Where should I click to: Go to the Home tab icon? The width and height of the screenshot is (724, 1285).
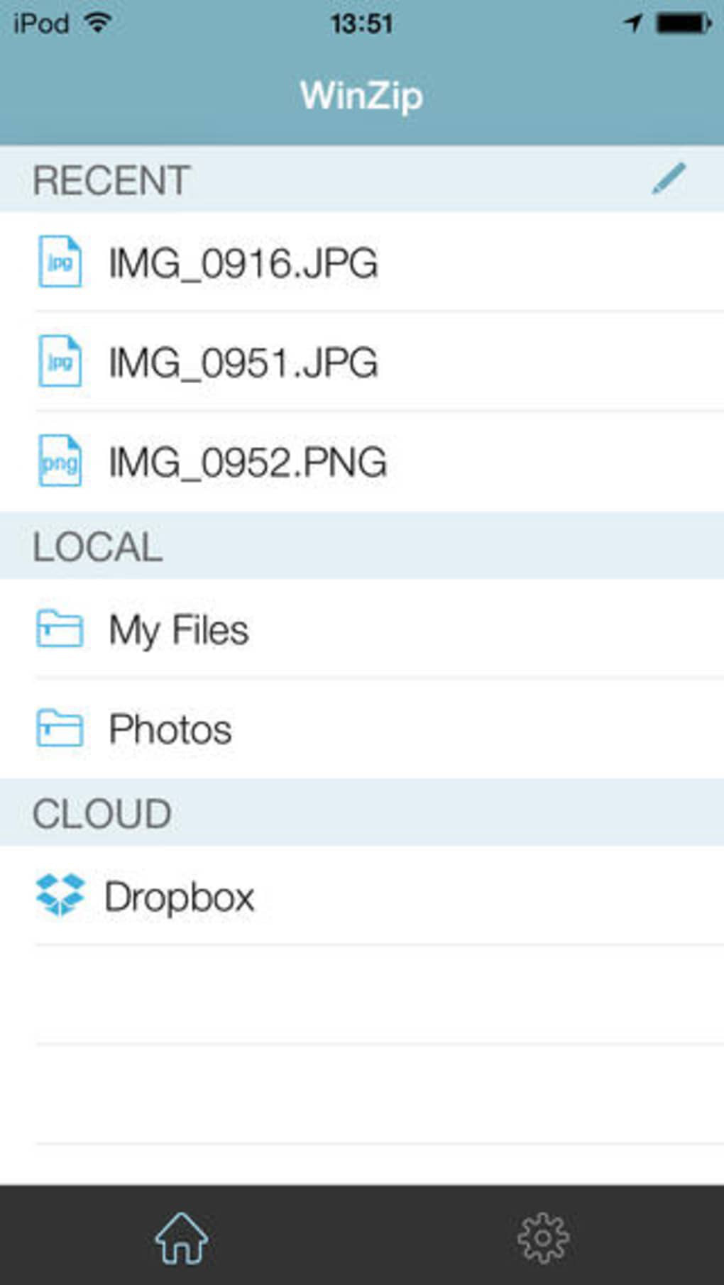coord(181,1238)
